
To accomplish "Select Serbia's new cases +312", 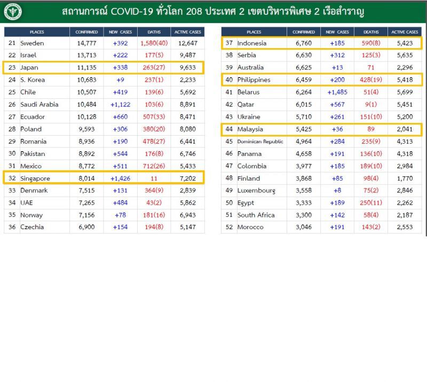I will [337, 55].
